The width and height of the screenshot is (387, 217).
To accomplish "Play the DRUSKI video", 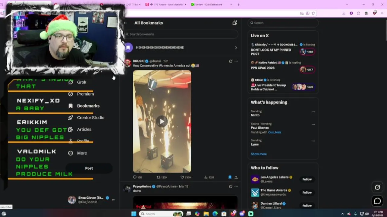I will pos(162,121).
